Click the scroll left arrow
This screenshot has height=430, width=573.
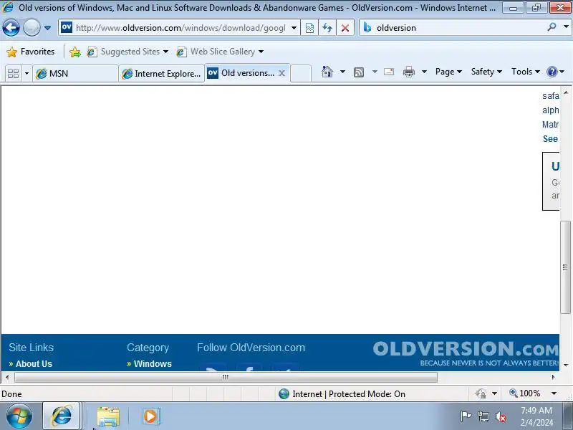(7, 377)
